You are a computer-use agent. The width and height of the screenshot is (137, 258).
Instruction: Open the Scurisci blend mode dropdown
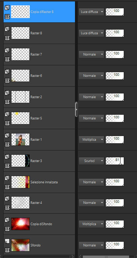tap(91, 161)
